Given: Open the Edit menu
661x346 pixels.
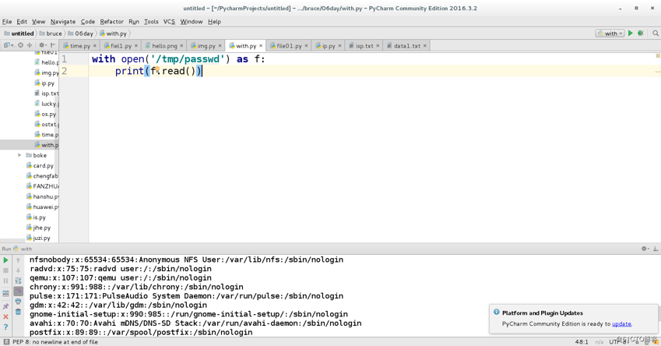Looking at the screenshot, I should click(22, 22).
